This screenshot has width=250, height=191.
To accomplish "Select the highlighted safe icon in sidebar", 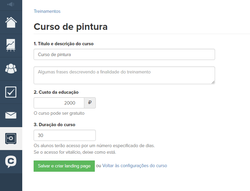I will click(11, 139).
